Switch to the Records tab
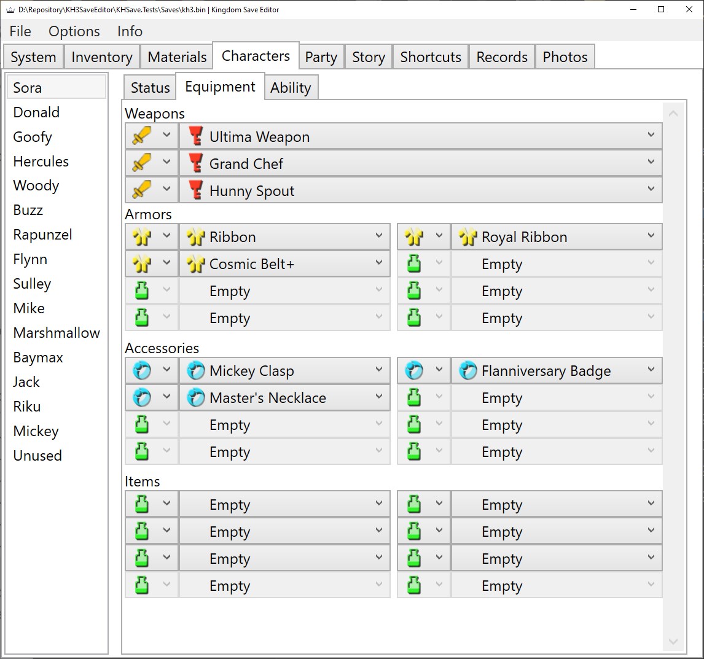This screenshot has width=704, height=659. pos(502,57)
